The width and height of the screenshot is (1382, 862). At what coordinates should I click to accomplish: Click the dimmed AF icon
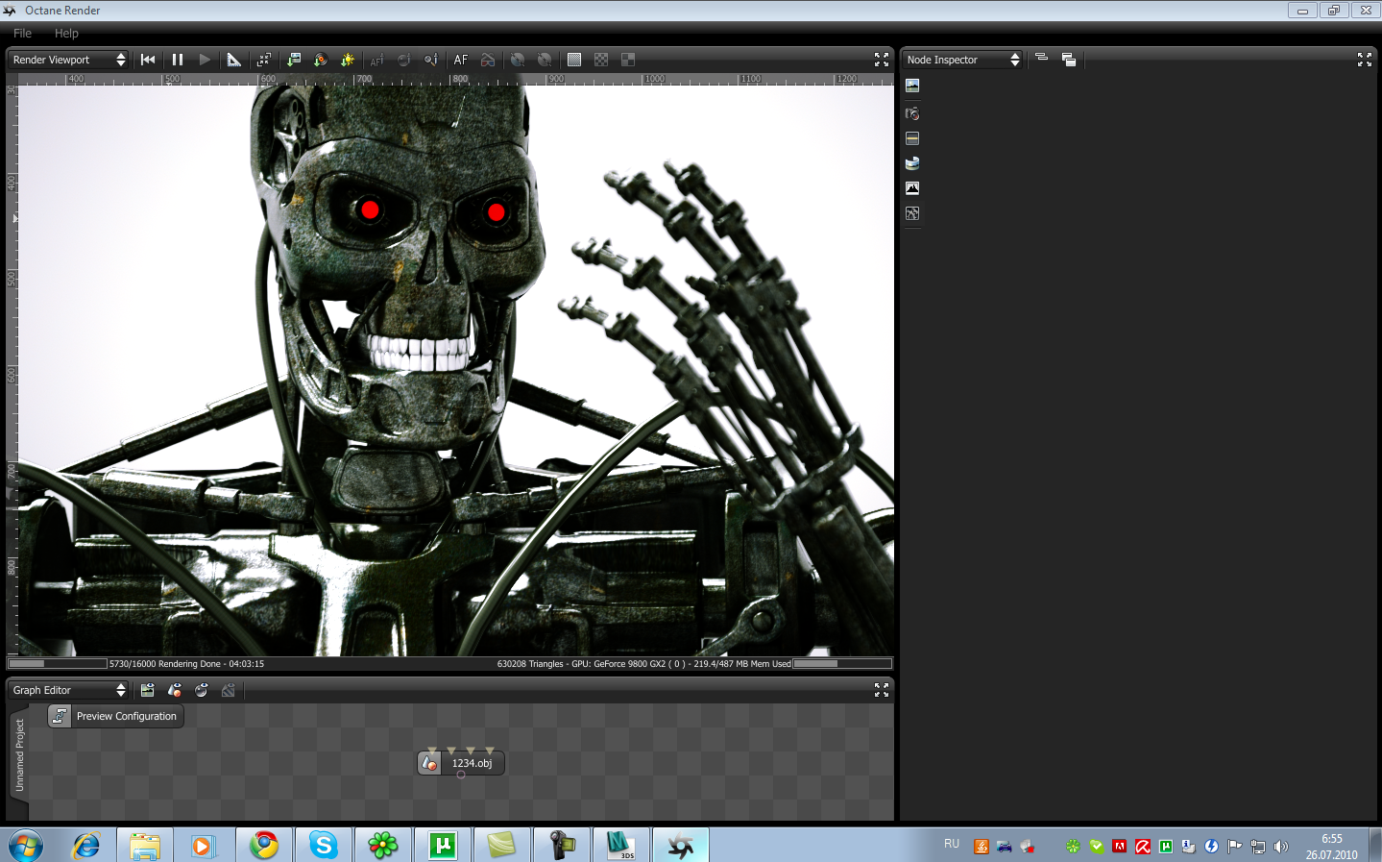point(377,60)
